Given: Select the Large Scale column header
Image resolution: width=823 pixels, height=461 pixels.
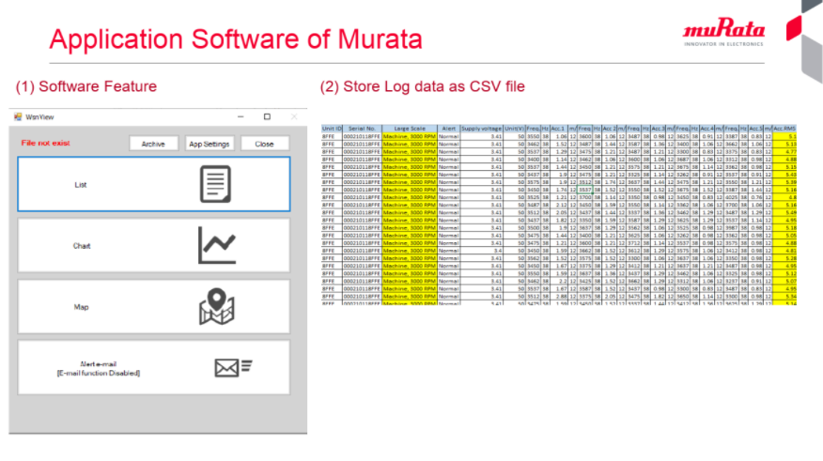Looking at the screenshot, I should [410, 129].
